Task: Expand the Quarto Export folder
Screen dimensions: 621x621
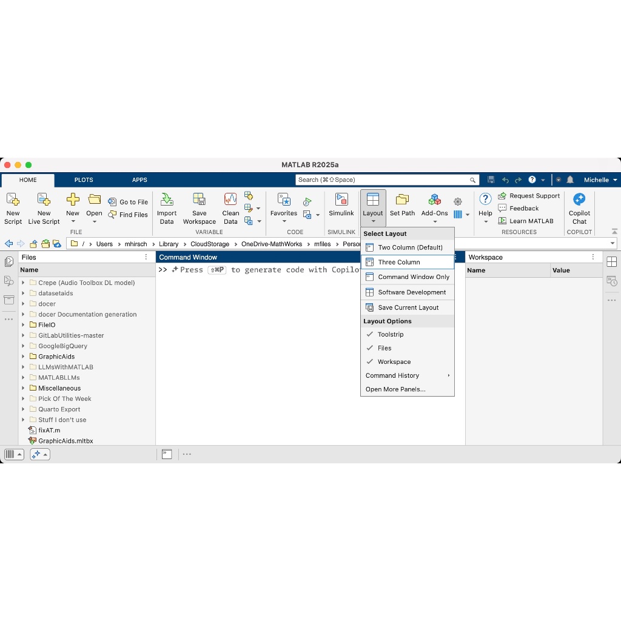Action: [x=23, y=409]
